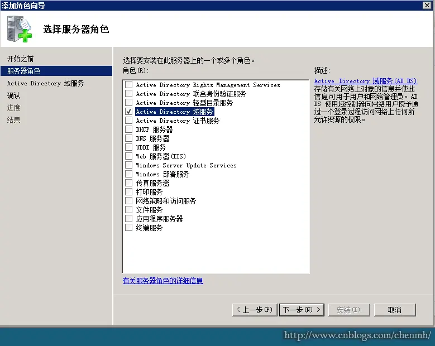435x346 pixels.
Task: Select 文件服务 label
Action: coord(149,210)
